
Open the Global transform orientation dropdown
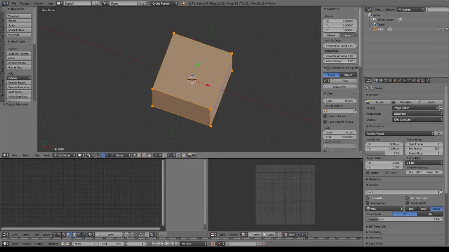click(x=123, y=155)
